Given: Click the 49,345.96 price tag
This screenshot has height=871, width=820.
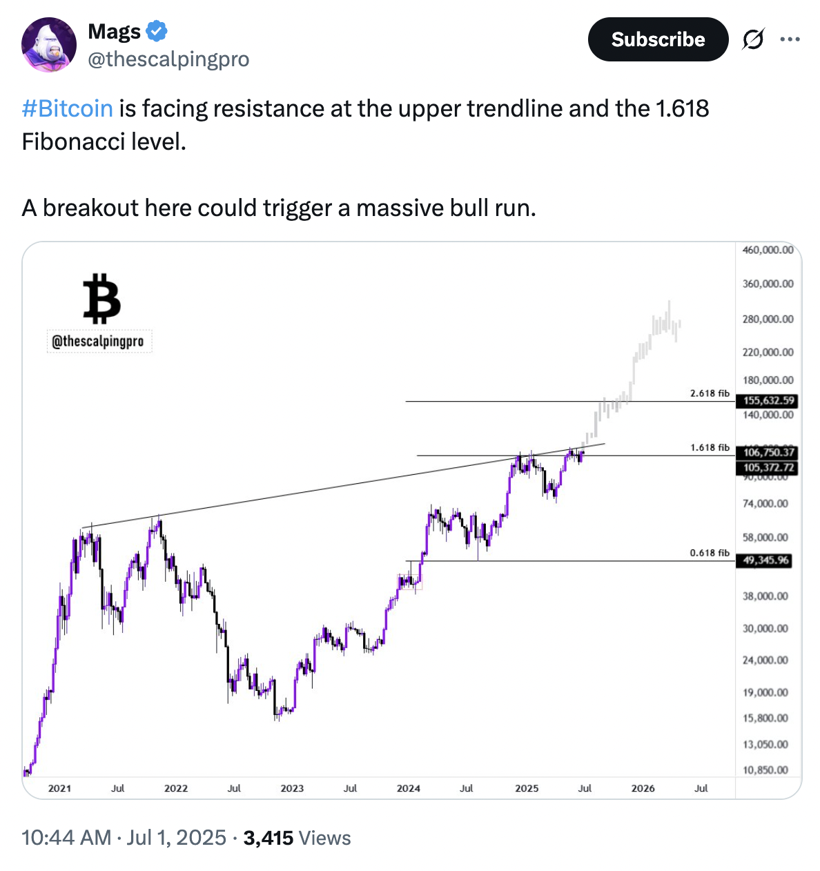Looking at the screenshot, I should [x=765, y=560].
